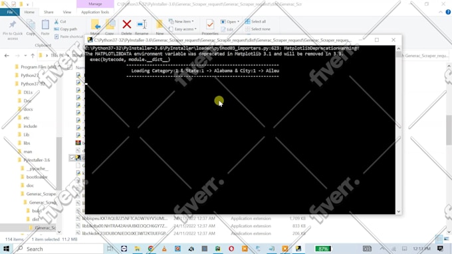Open the Windows Start menu
Image resolution: width=452 pixels, height=254 pixels.
7,249
